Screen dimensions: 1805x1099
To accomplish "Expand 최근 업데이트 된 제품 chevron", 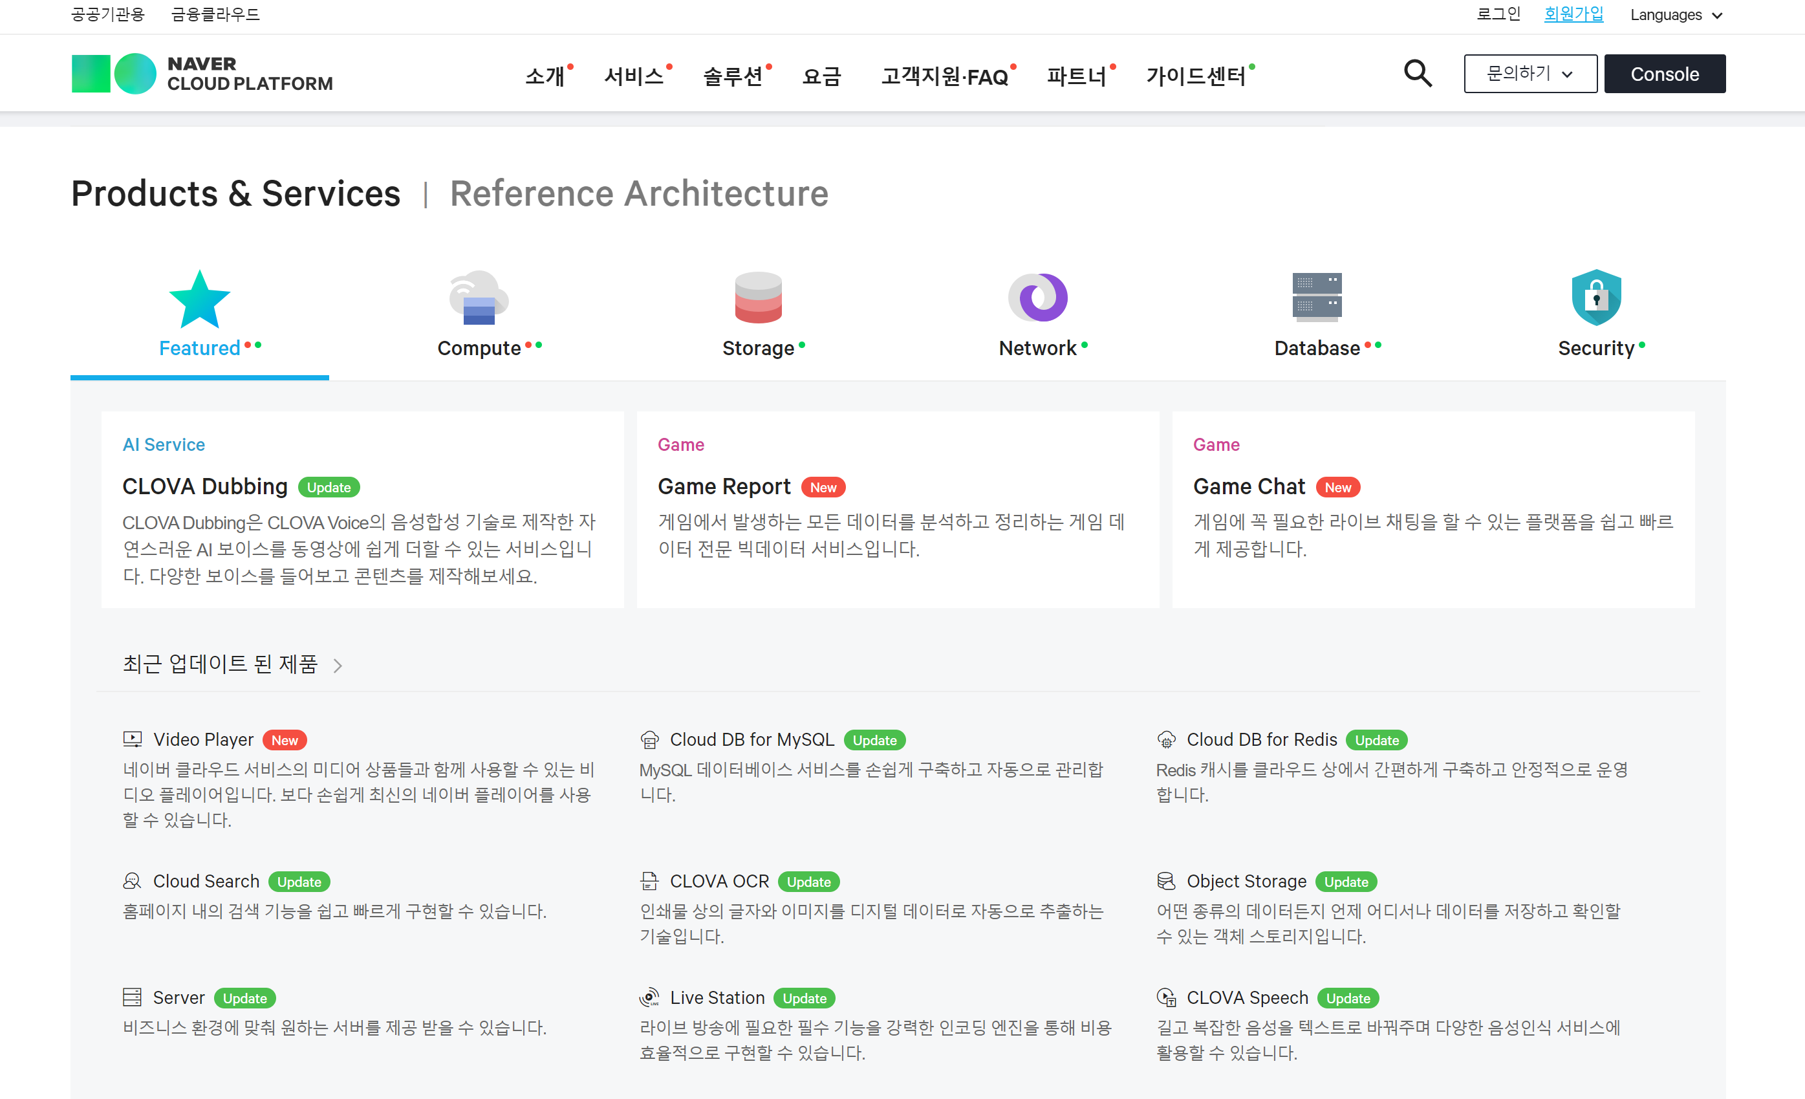I will click(338, 665).
